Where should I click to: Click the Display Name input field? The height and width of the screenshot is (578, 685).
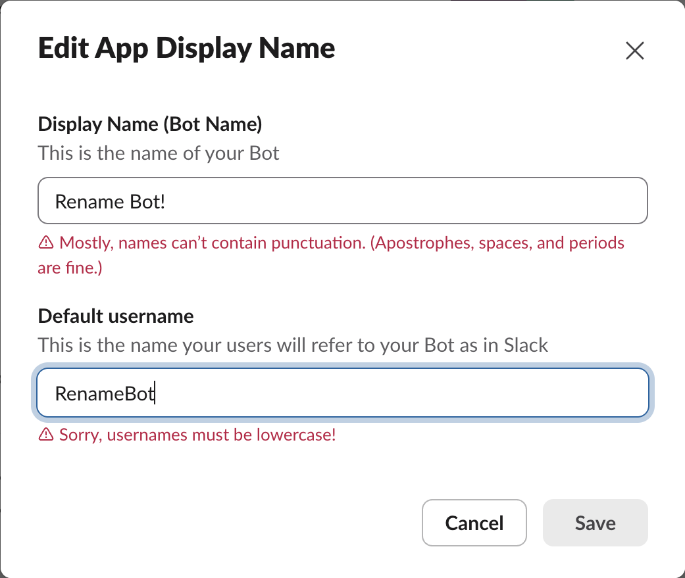(x=342, y=201)
